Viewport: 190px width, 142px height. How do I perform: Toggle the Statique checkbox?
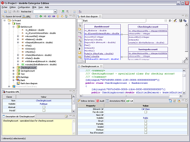145,130
